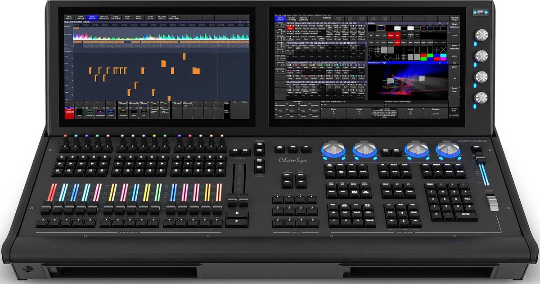Image resolution: width=540 pixels, height=284 pixels.
Task: Toggle the SINGLE head selection key
Action: coord(341,166)
